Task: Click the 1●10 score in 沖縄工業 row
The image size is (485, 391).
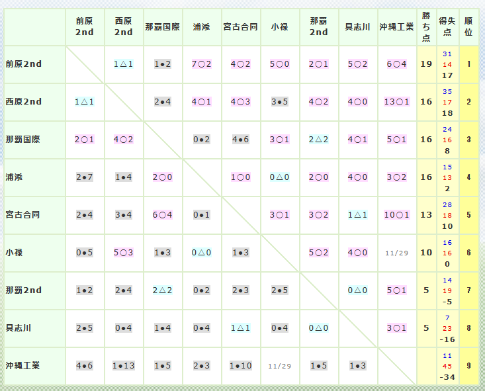Action: click(x=241, y=365)
